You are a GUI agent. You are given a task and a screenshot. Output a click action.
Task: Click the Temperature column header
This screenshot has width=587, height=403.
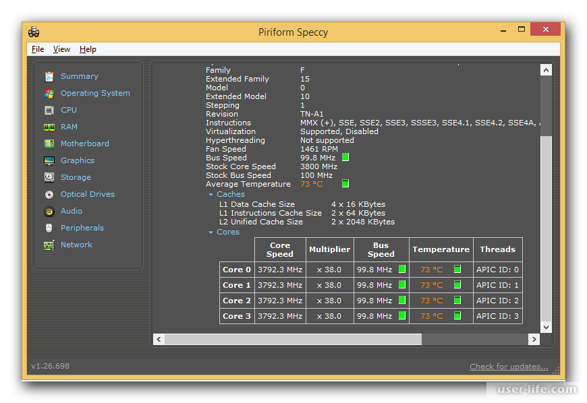pyautogui.click(x=441, y=250)
